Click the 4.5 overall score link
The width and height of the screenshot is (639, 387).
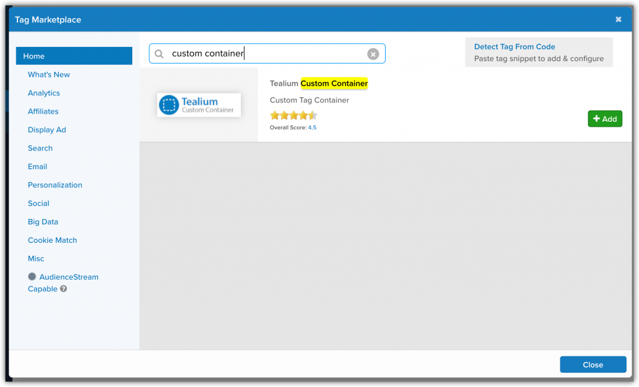pyautogui.click(x=312, y=127)
